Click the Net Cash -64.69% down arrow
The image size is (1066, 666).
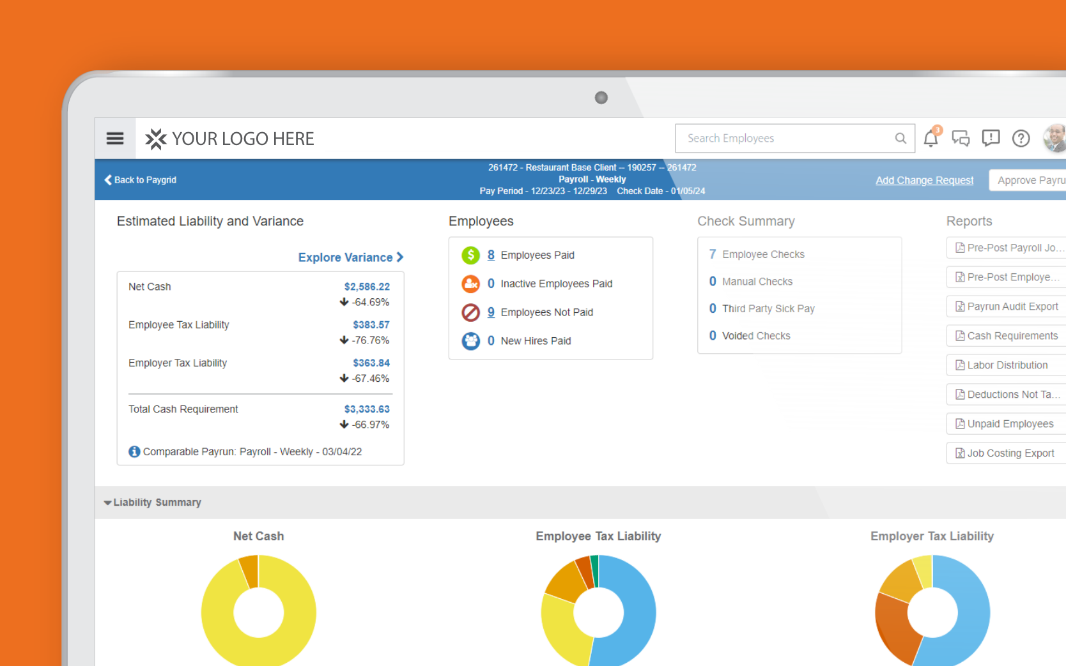point(344,302)
